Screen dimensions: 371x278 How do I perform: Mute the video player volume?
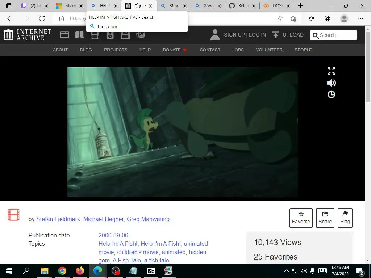click(x=331, y=83)
